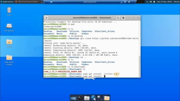Open Application Finder magnifier in dock
This screenshot has height=101, width=180.
click(x=100, y=98)
